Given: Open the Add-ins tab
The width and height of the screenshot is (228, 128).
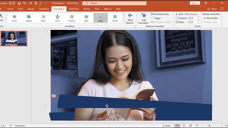Looking at the screenshot, I should pyautogui.click(x=108, y=9).
